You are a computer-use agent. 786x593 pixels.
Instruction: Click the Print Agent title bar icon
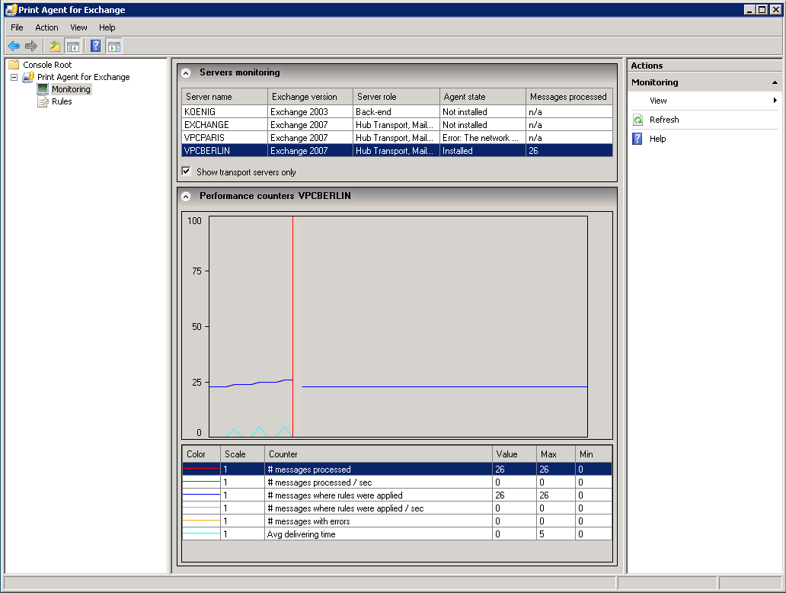tap(11, 10)
